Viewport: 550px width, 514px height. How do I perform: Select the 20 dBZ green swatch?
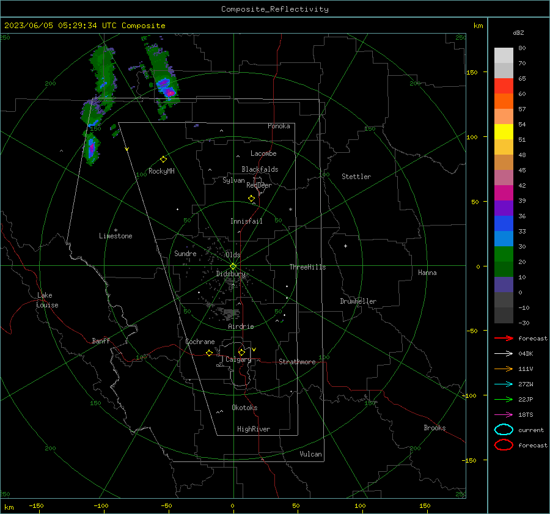(504, 254)
